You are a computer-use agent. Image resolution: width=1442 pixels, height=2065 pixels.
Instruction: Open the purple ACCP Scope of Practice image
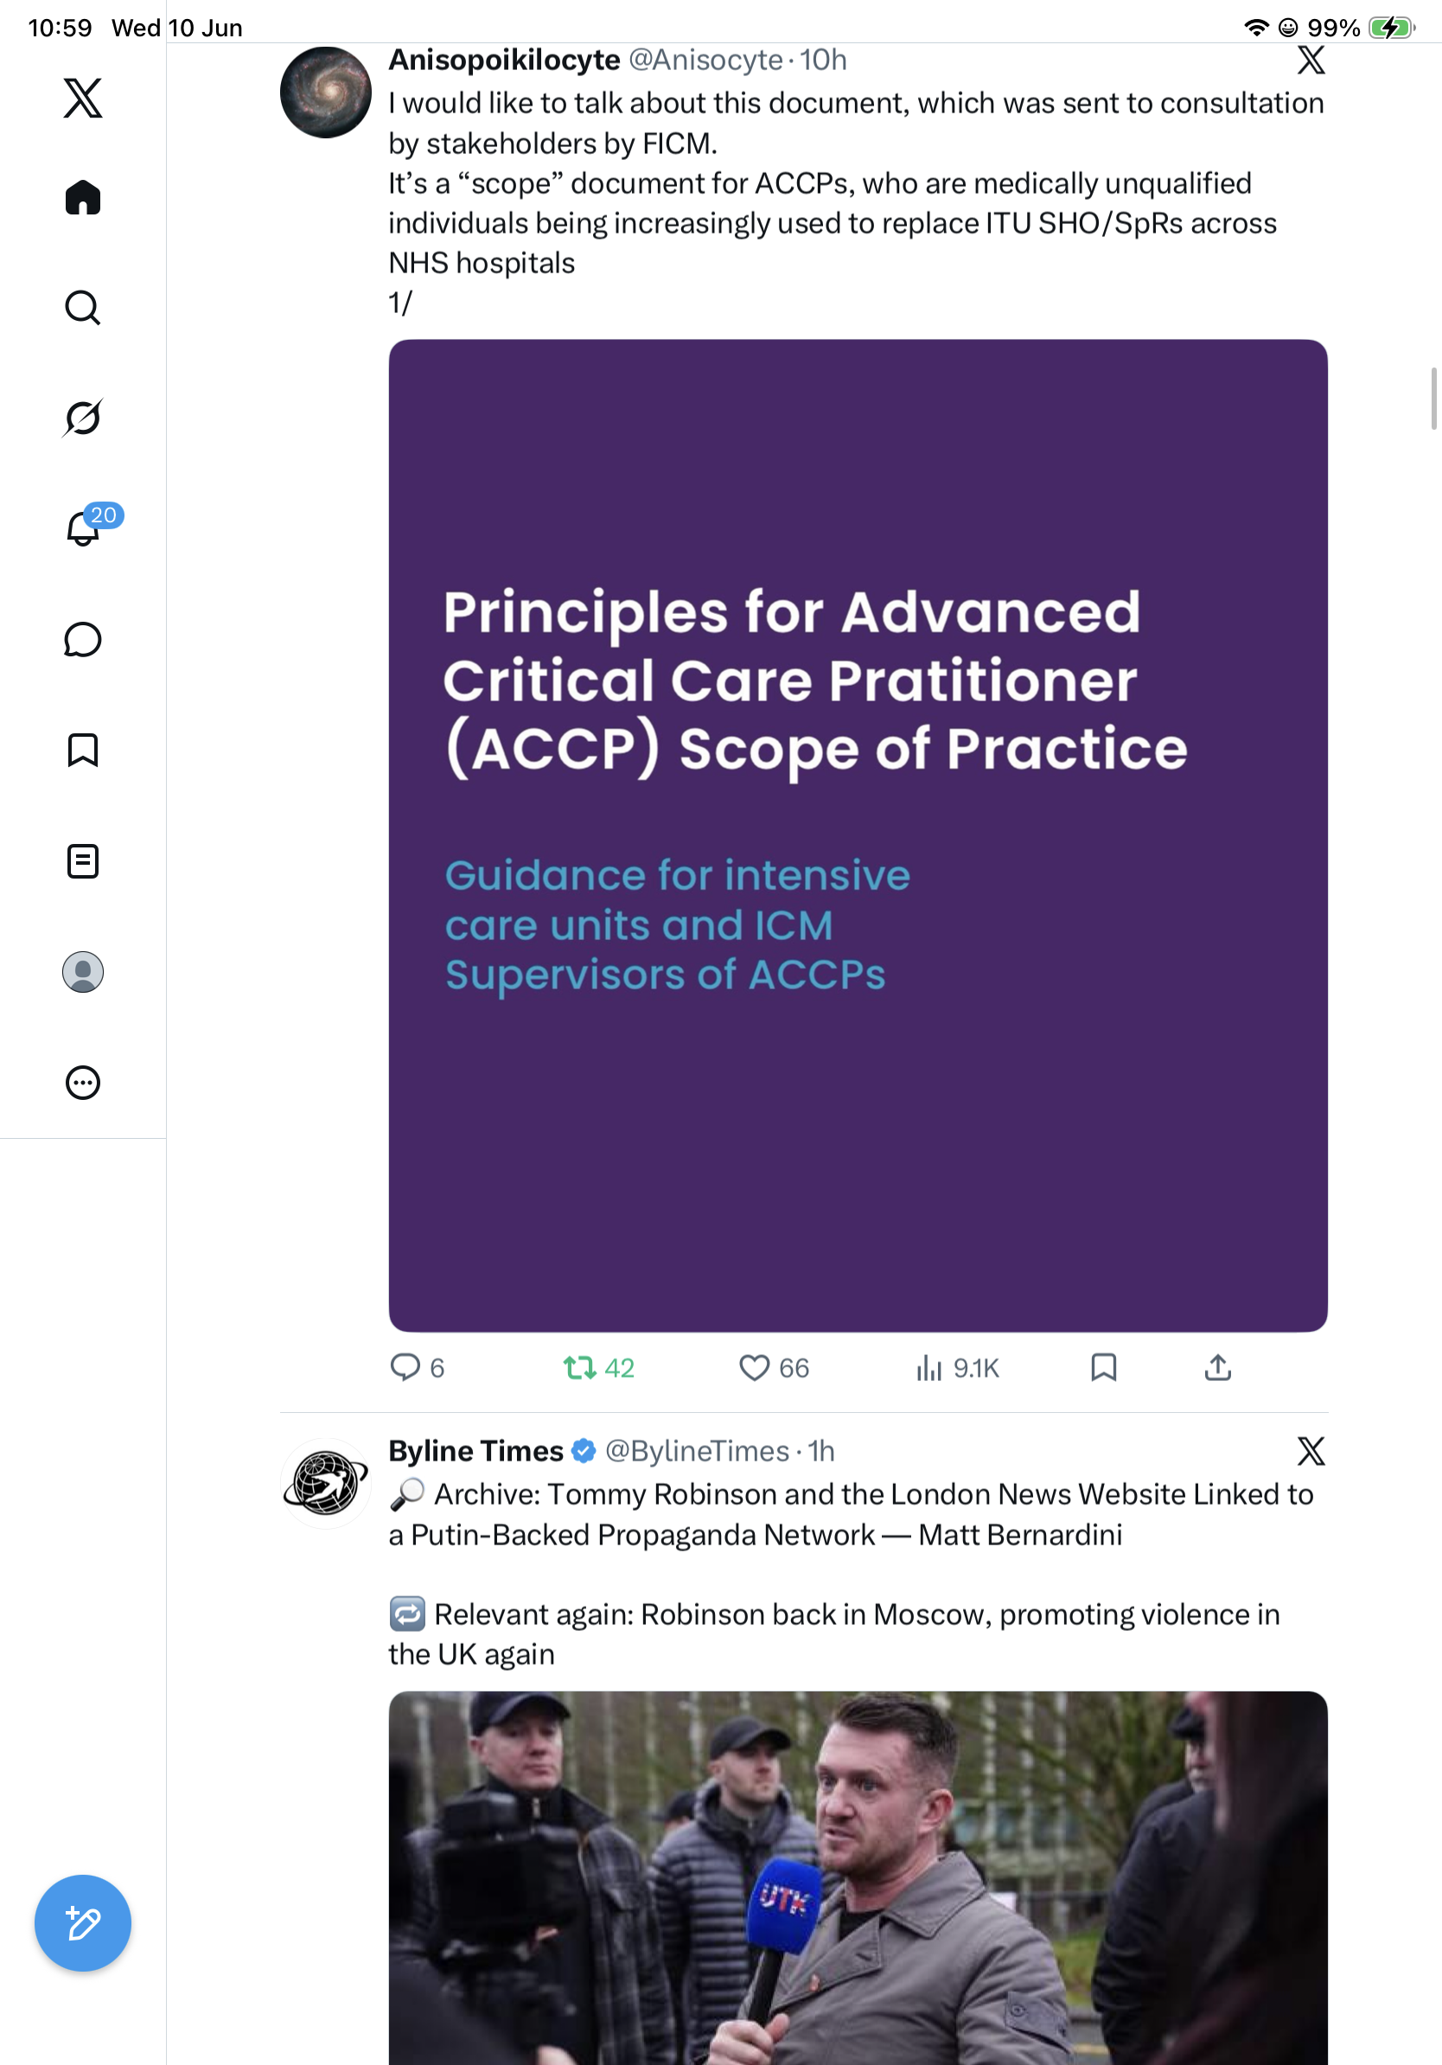point(858,835)
